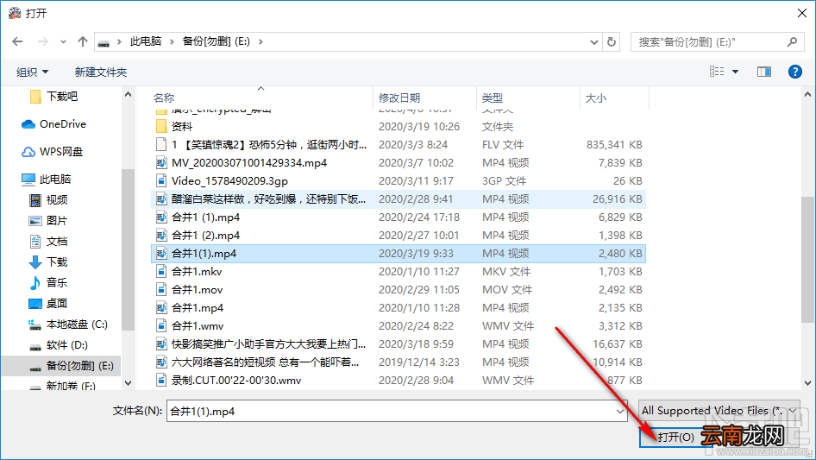Open the 组织 menu
Screen dimensions: 816x460
[x=32, y=72]
